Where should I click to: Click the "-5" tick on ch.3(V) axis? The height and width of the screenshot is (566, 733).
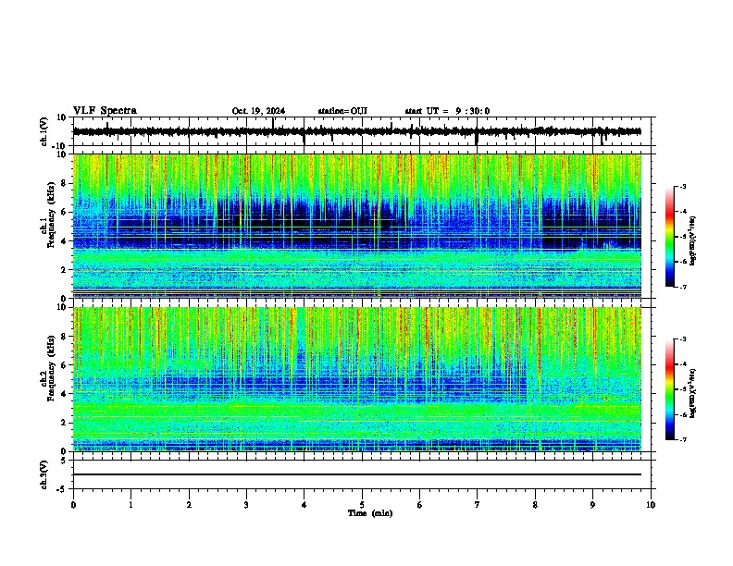pyautogui.click(x=61, y=489)
